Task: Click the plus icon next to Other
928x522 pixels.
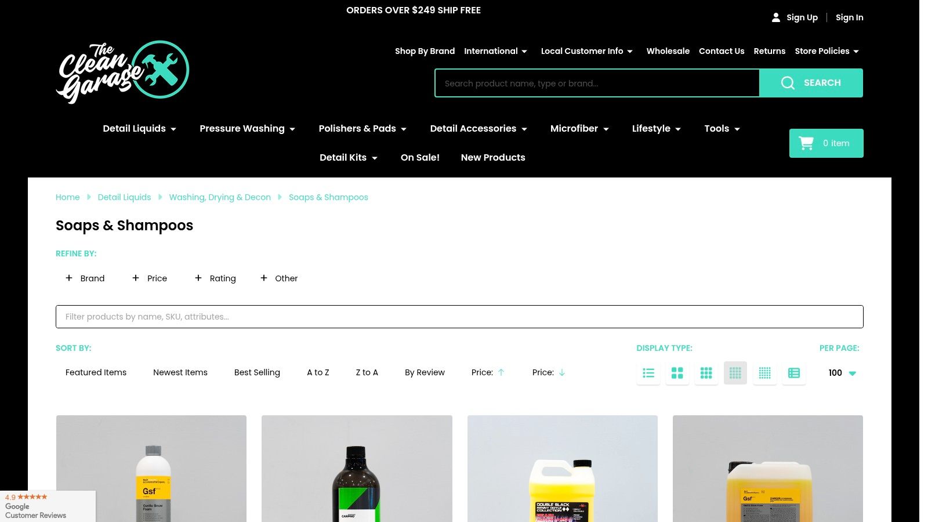Action: [x=264, y=278]
